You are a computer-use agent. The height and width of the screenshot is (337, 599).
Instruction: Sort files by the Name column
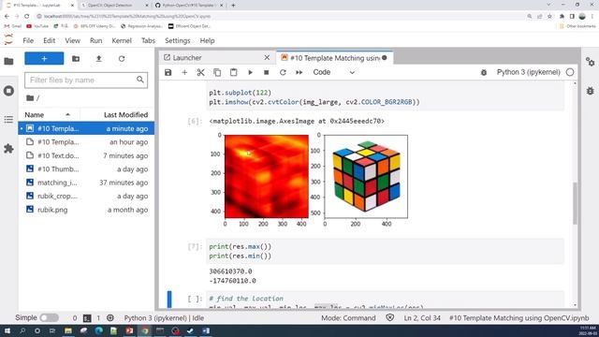[x=49, y=114]
